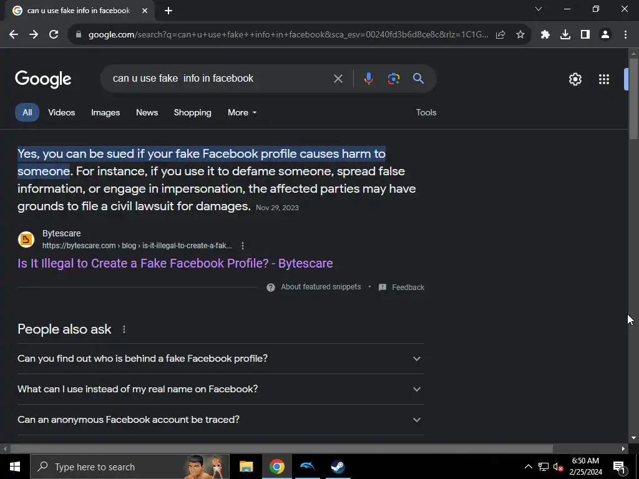Screen dimensions: 639x479
Task: Expand 'Can an anonymous Facebook account be traced'
Action: (x=220, y=420)
